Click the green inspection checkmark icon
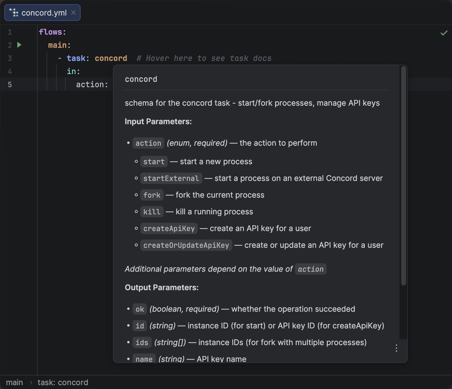452x389 pixels. coord(444,33)
